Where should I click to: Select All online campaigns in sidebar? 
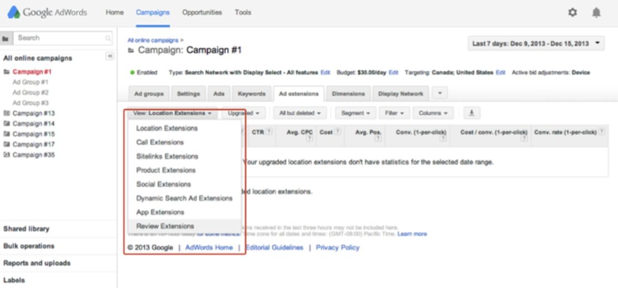coord(37,58)
